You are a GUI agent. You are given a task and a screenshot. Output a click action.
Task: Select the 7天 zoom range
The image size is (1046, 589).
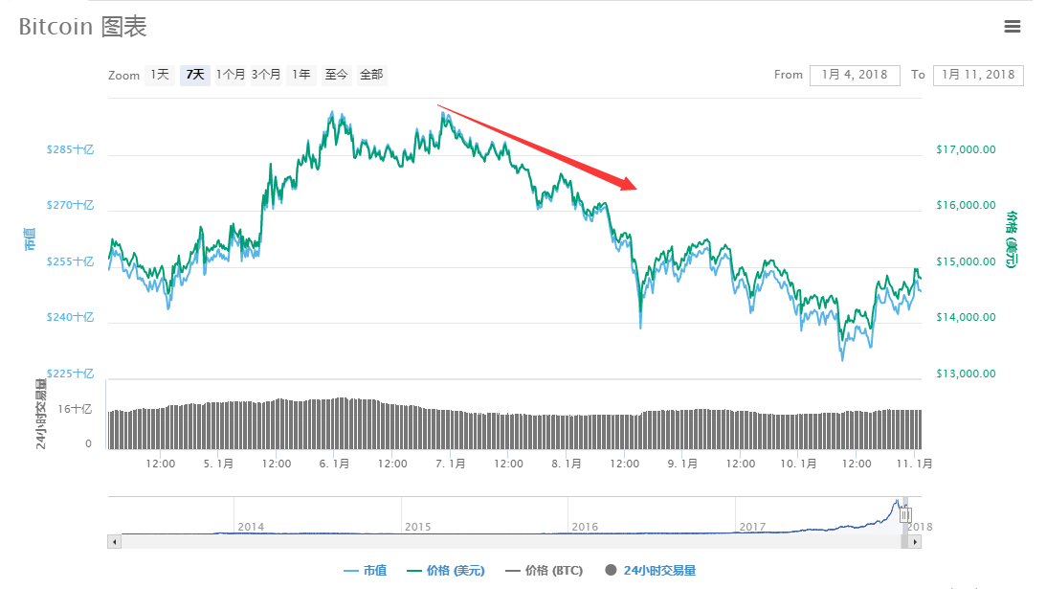click(195, 75)
